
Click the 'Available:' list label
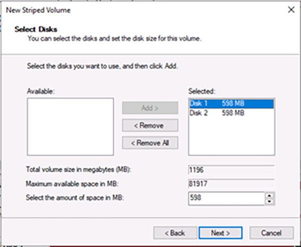41,90
